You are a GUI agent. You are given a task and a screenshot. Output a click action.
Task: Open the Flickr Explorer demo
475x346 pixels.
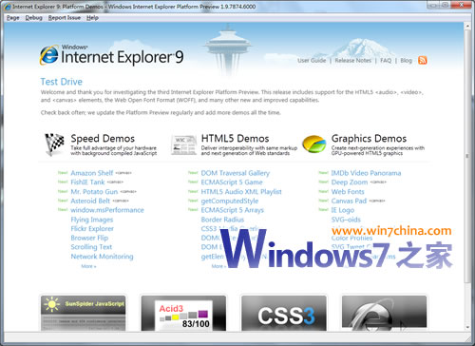click(92, 229)
